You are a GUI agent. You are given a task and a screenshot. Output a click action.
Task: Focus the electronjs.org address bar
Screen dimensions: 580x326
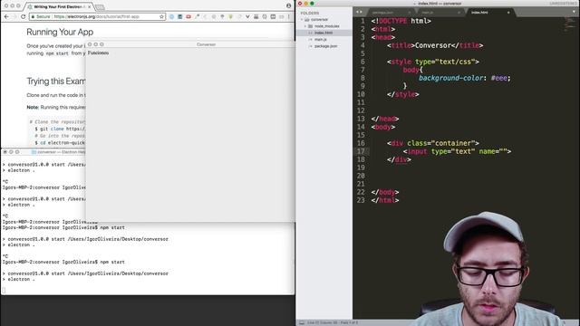coord(97,16)
